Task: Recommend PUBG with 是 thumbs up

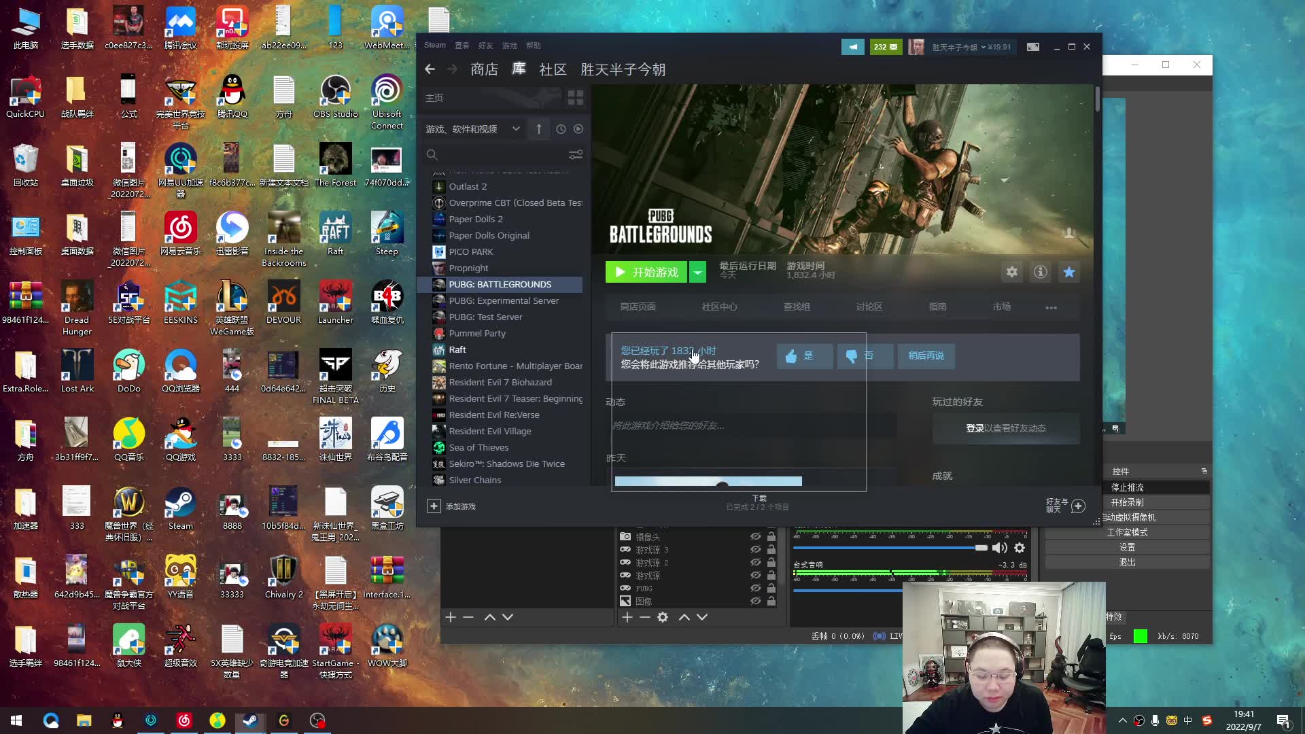Action: click(x=805, y=356)
